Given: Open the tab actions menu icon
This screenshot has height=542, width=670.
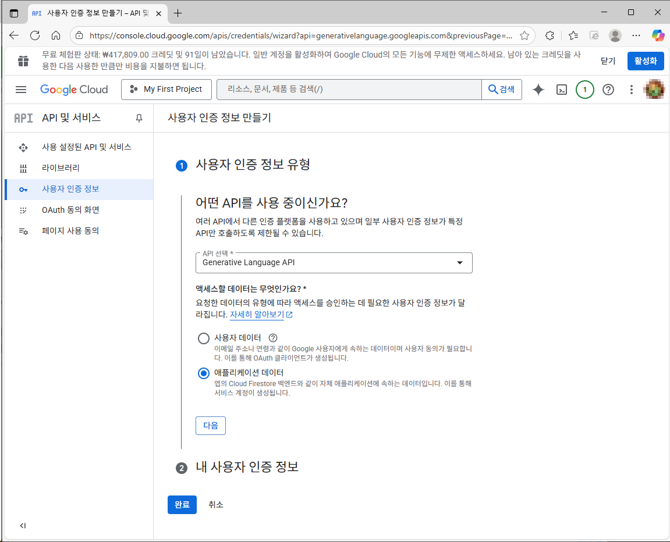Looking at the screenshot, I should pyautogui.click(x=14, y=13).
